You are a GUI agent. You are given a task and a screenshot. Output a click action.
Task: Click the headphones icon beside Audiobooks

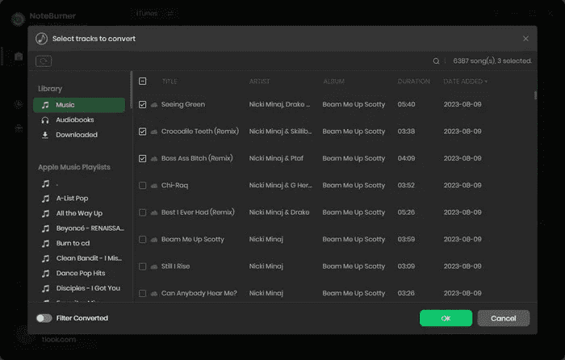tap(45, 120)
